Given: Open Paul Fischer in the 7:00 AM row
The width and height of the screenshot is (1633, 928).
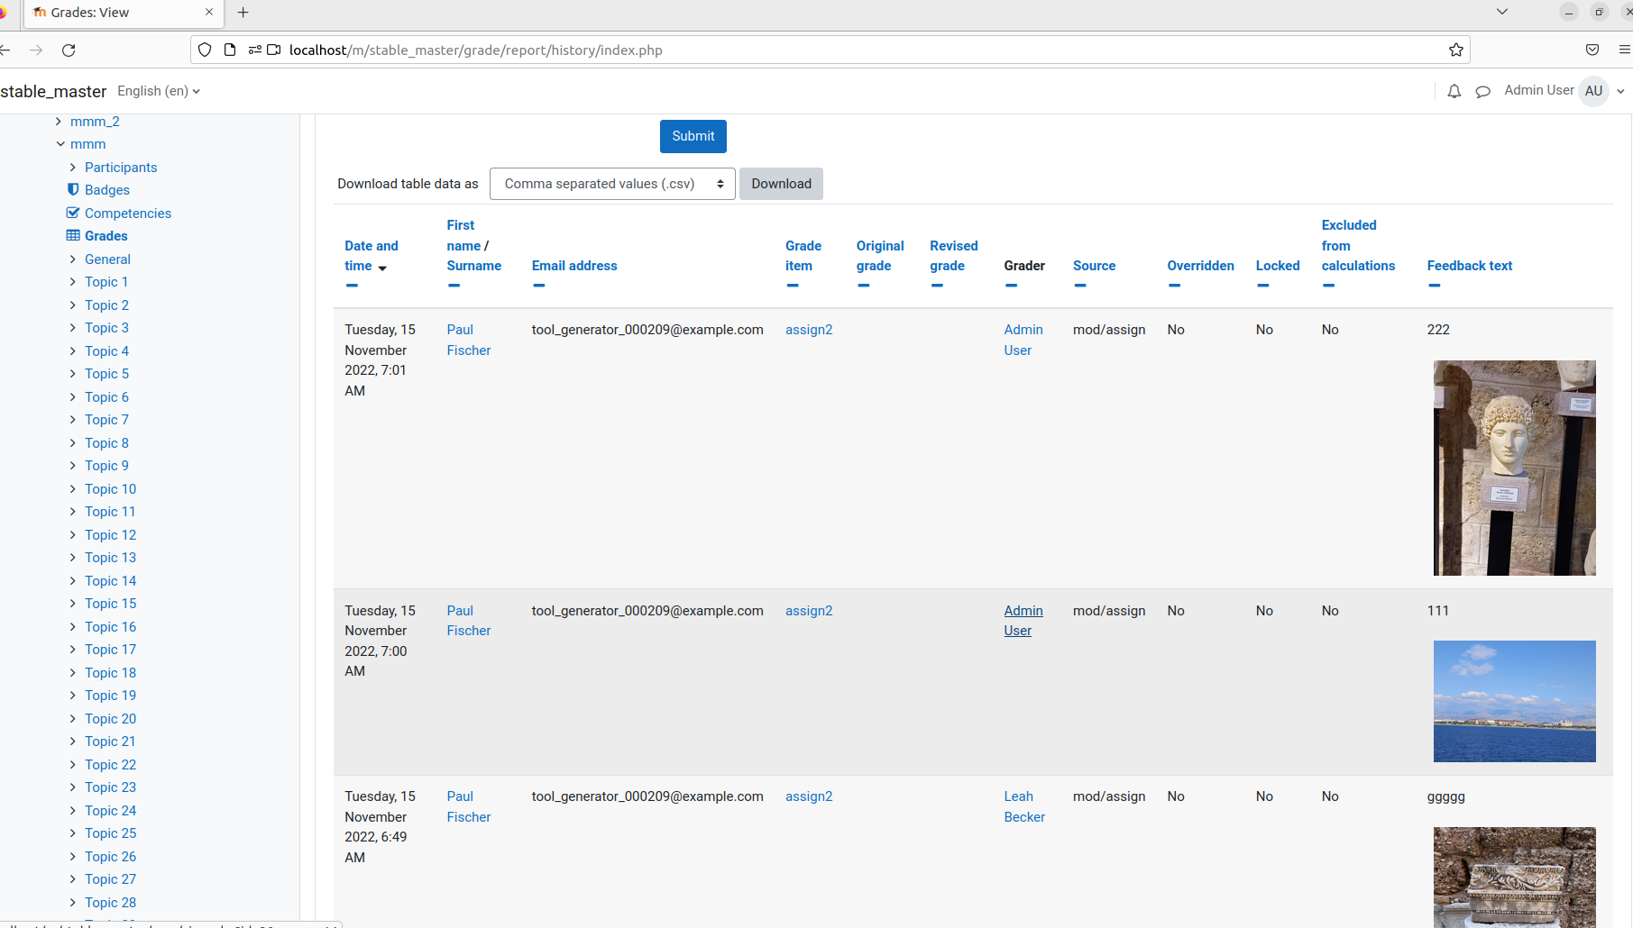Looking at the screenshot, I should (x=469, y=621).
